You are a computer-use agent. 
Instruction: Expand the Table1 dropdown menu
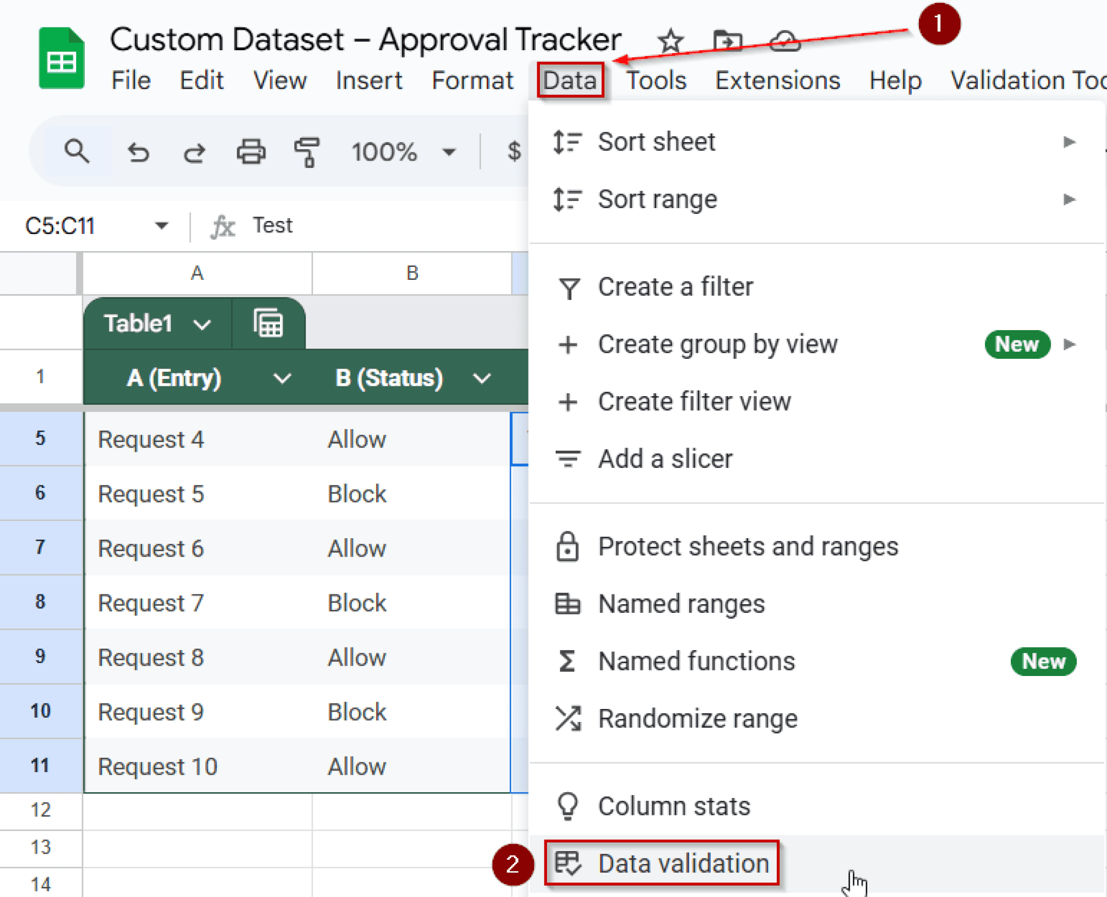[202, 324]
